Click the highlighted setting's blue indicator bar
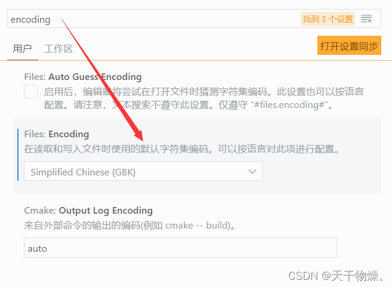Viewport: 392px width, 287px height. [x=18, y=155]
